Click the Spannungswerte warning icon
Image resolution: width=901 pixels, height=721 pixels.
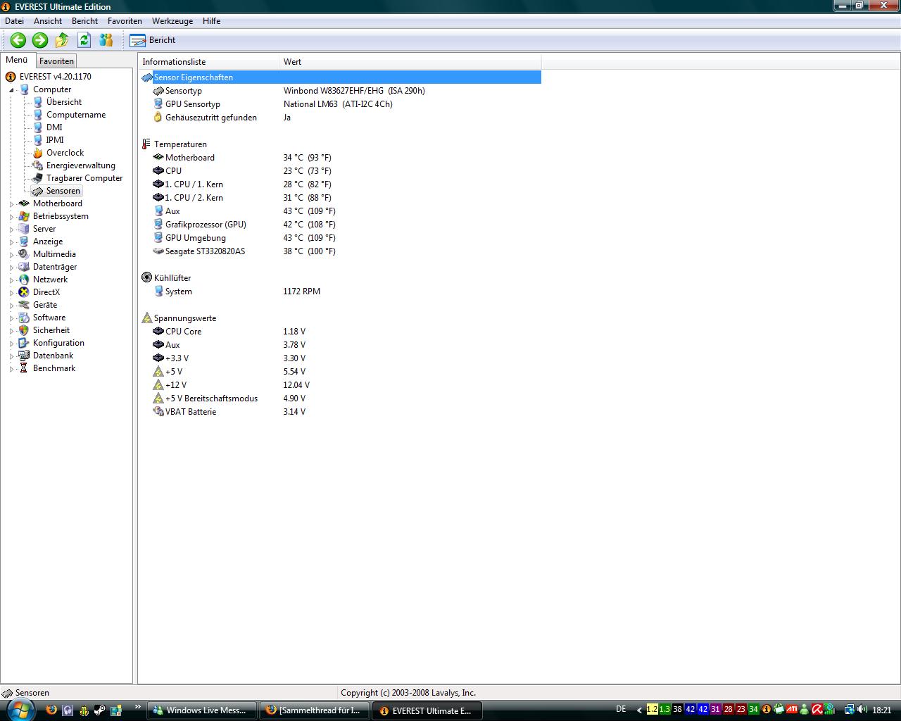tap(146, 318)
